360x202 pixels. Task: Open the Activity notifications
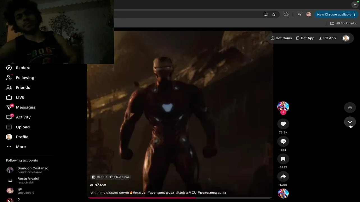[19, 117]
